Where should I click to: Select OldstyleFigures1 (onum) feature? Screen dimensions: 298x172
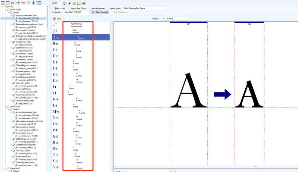coord(25,65)
